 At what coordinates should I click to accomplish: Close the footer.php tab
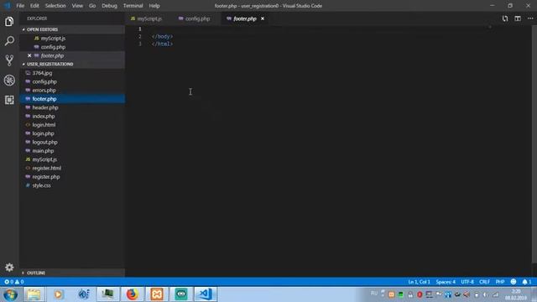[263, 18]
